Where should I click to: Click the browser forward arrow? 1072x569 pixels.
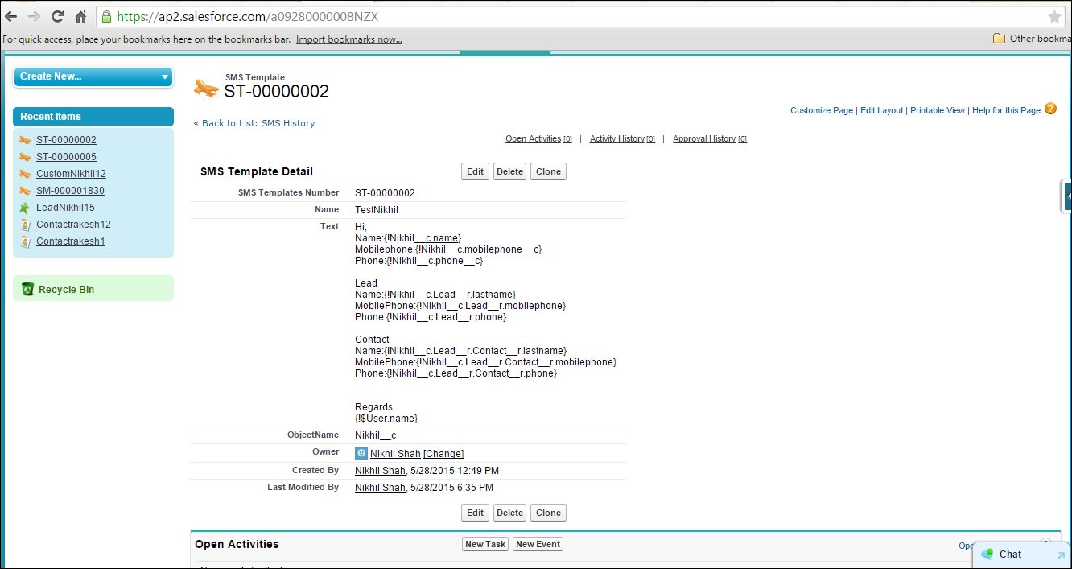[x=34, y=16]
